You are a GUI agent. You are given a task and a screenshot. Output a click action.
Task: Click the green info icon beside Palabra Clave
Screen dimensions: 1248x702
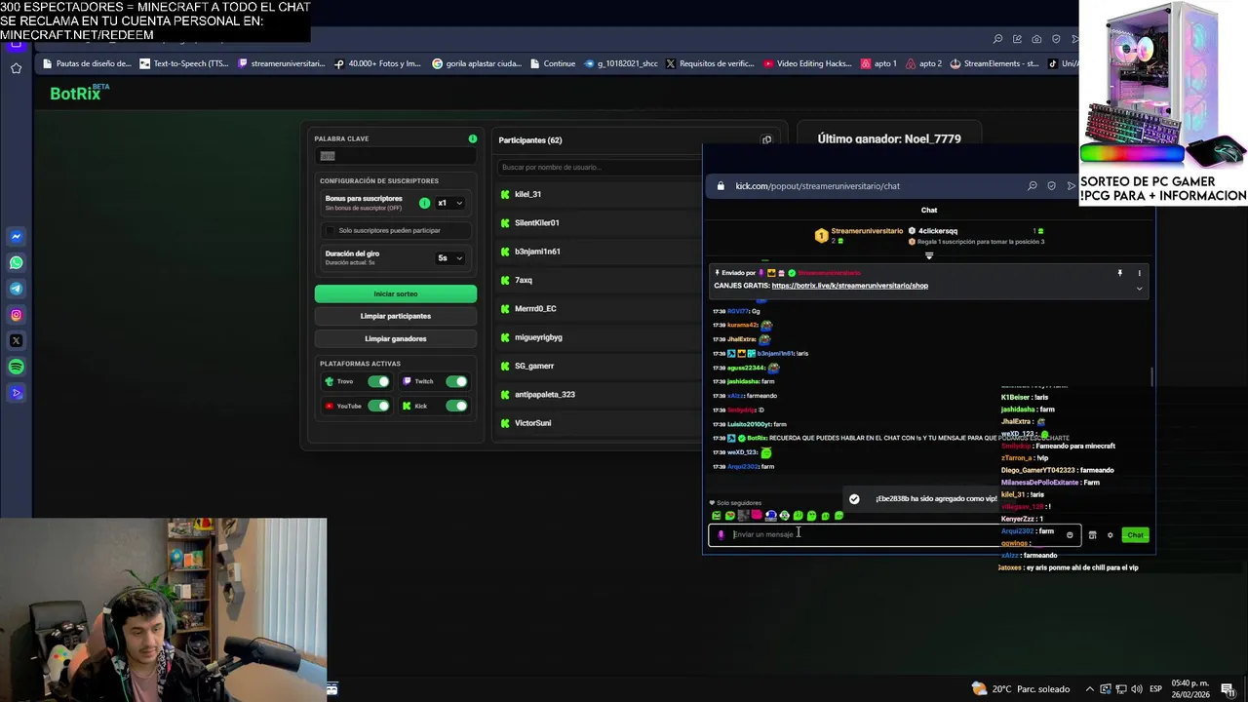pos(473,138)
